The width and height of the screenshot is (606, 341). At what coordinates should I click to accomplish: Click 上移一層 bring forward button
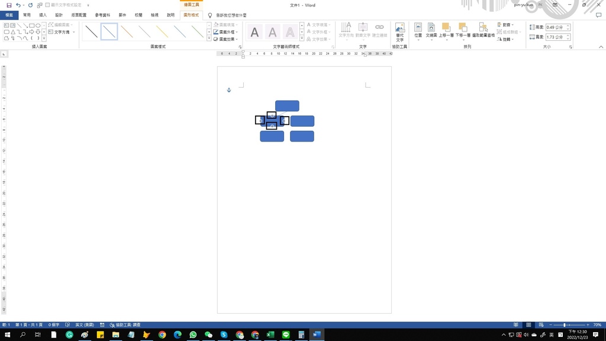446,32
